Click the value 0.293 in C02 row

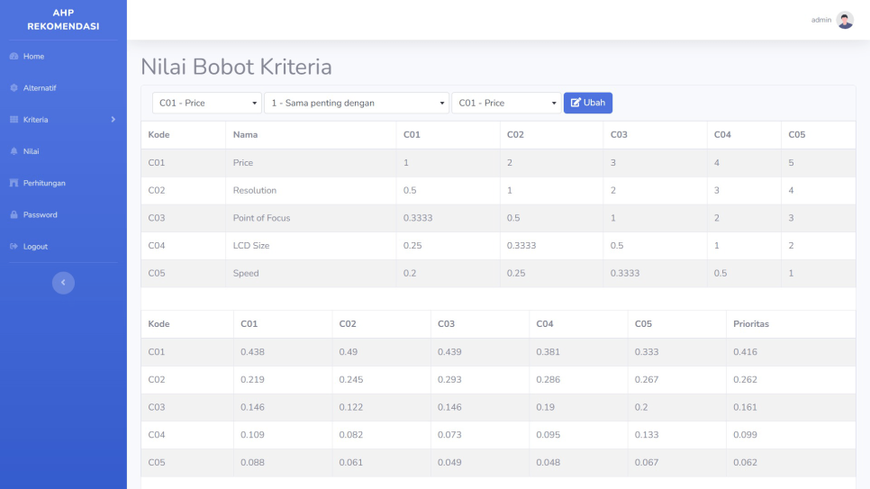point(449,380)
